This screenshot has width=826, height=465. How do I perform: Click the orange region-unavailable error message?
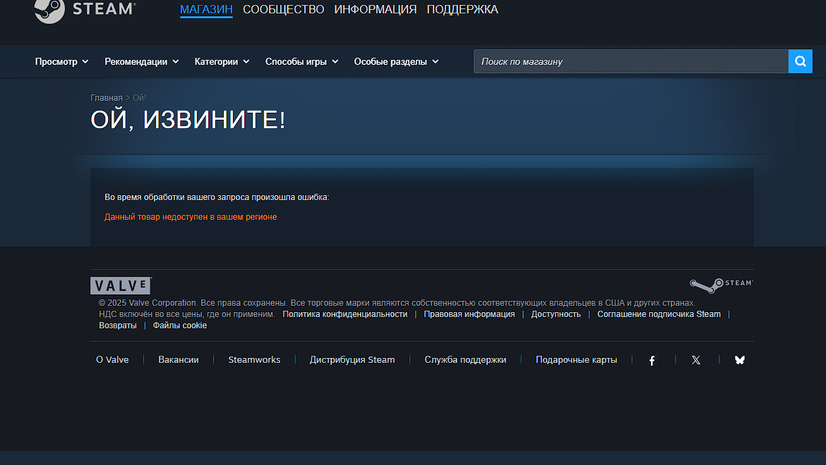coord(191,217)
